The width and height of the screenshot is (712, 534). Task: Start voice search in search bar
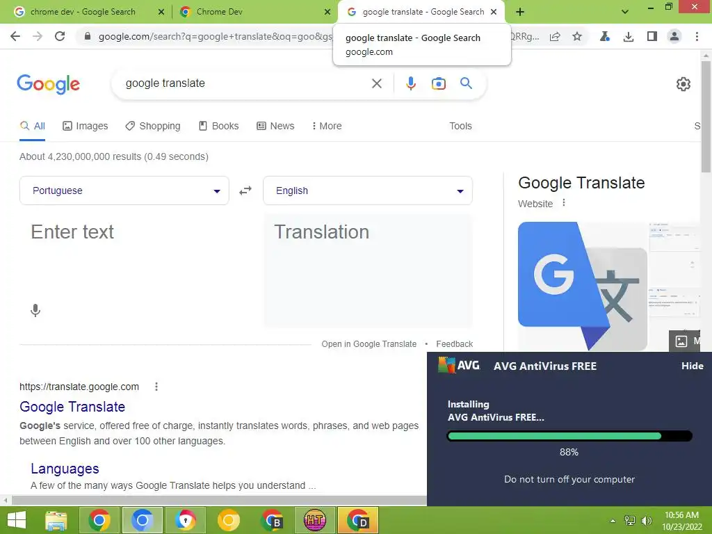[410, 83]
